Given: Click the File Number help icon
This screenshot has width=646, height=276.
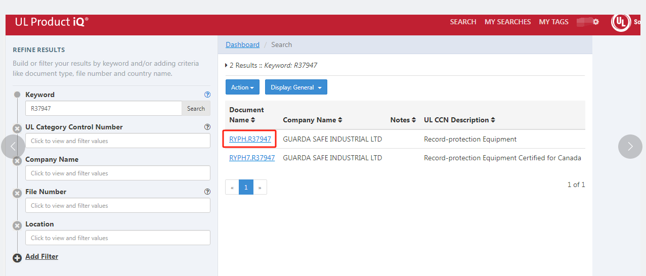Looking at the screenshot, I should tap(207, 192).
